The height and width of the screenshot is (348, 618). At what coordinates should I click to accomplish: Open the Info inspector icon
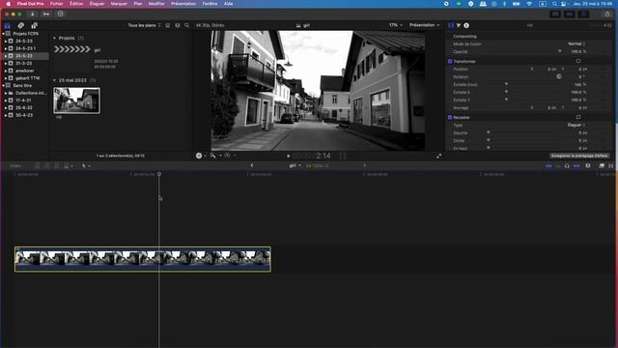[x=466, y=25]
